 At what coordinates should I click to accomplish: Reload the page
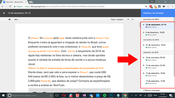point(10,7)
